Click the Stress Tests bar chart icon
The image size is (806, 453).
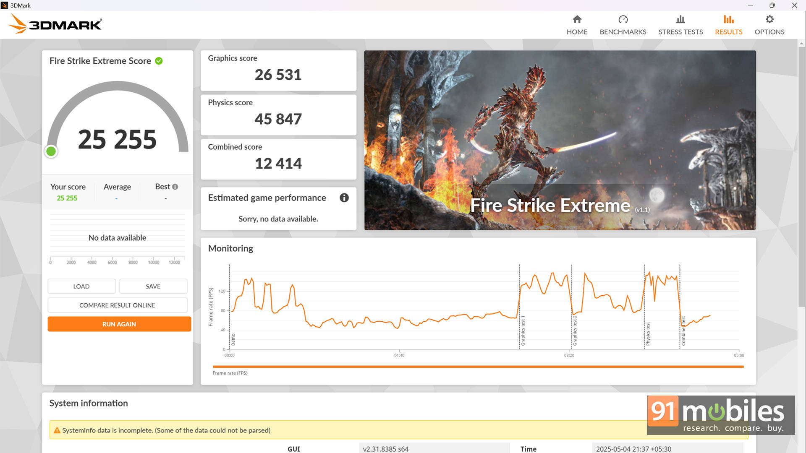tap(680, 19)
